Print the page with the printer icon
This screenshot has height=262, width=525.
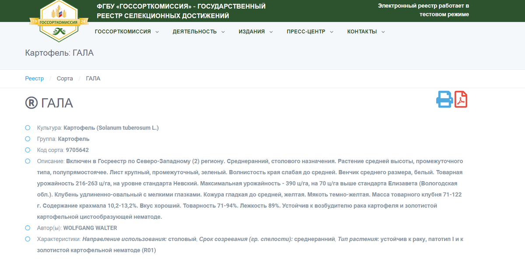pos(444,100)
